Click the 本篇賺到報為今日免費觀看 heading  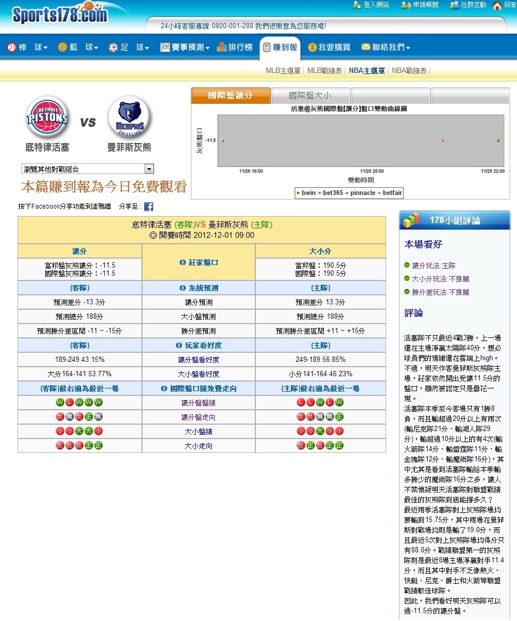pyautogui.click(x=104, y=187)
